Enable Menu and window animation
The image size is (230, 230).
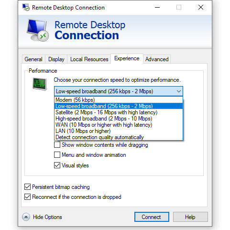(57, 155)
